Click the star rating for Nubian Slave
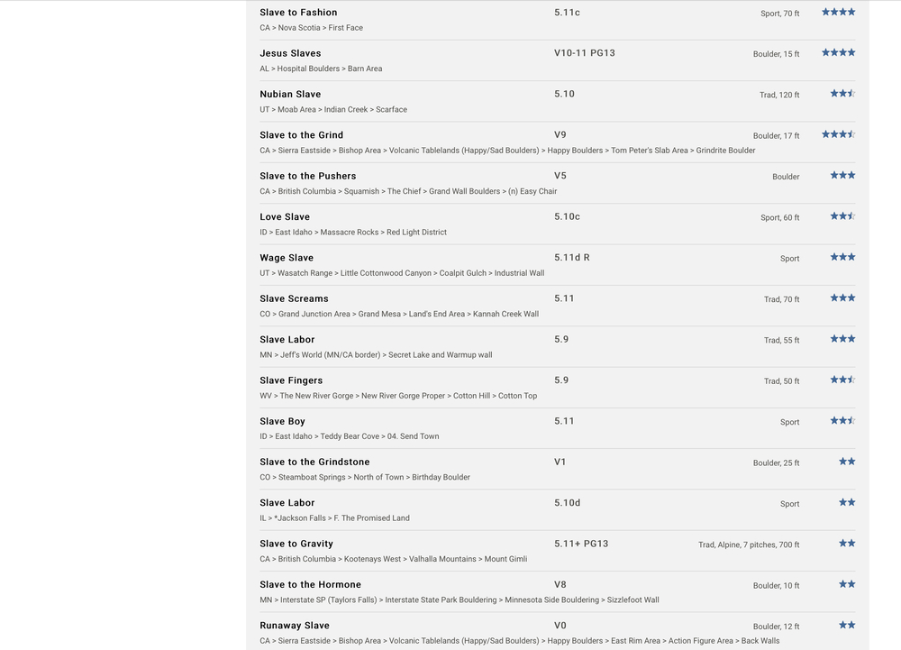901x650 pixels. pos(842,94)
